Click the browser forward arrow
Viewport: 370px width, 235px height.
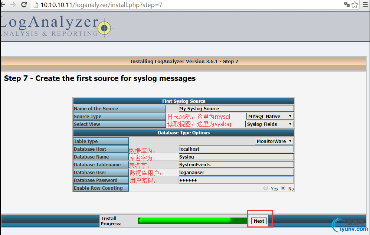click(13, 4)
